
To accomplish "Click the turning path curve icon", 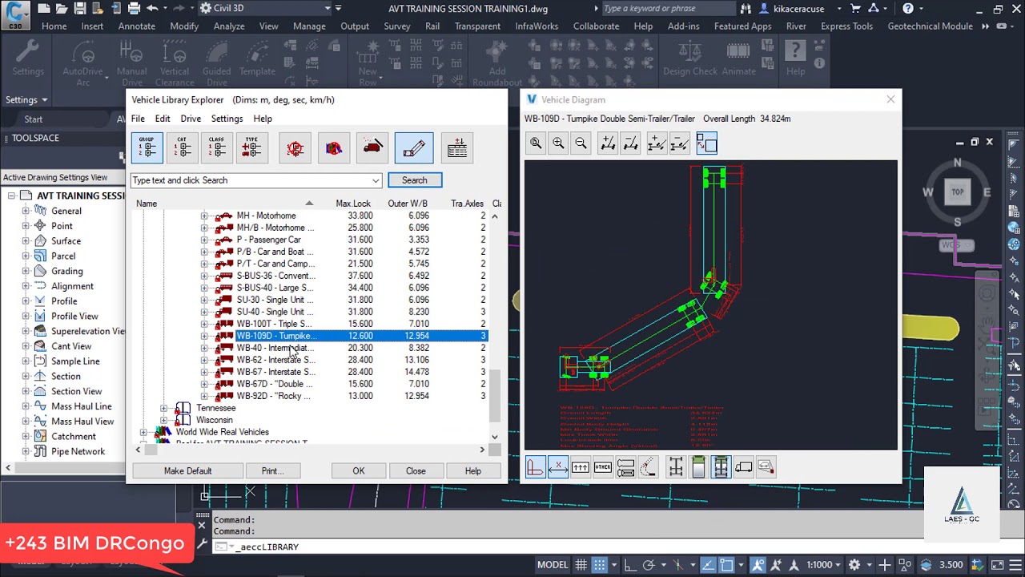I will pyautogui.click(x=648, y=467).
